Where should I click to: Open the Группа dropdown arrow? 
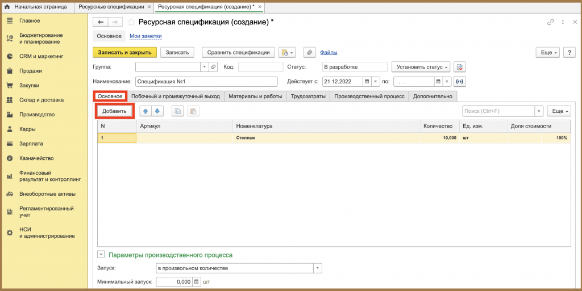point(205,67)
